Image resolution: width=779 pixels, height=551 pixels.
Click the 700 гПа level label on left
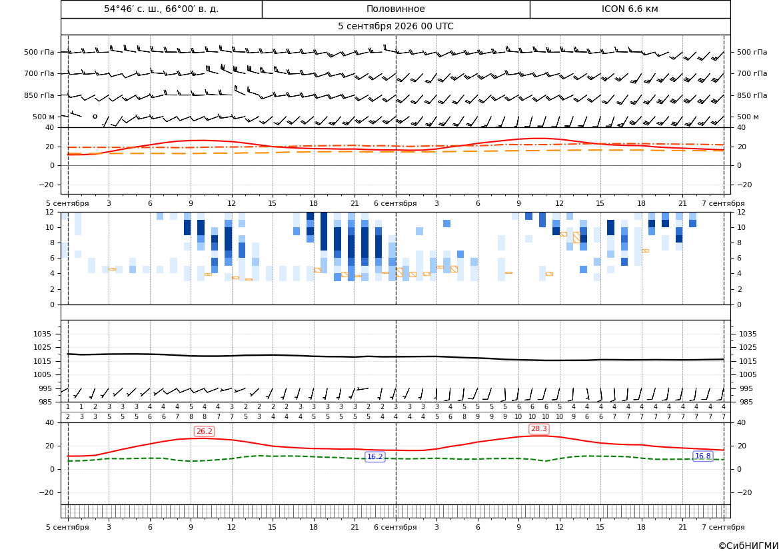(x=39, y=73)
